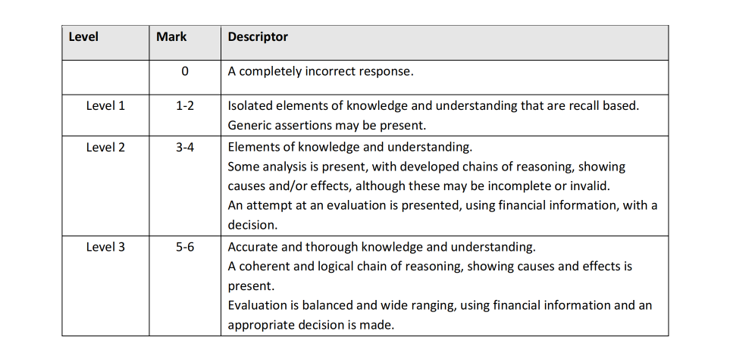Click the "Evaluation is balanced and wide ranging" line
The height and width of the screenshot is (356, 730).
click(440, 305)
